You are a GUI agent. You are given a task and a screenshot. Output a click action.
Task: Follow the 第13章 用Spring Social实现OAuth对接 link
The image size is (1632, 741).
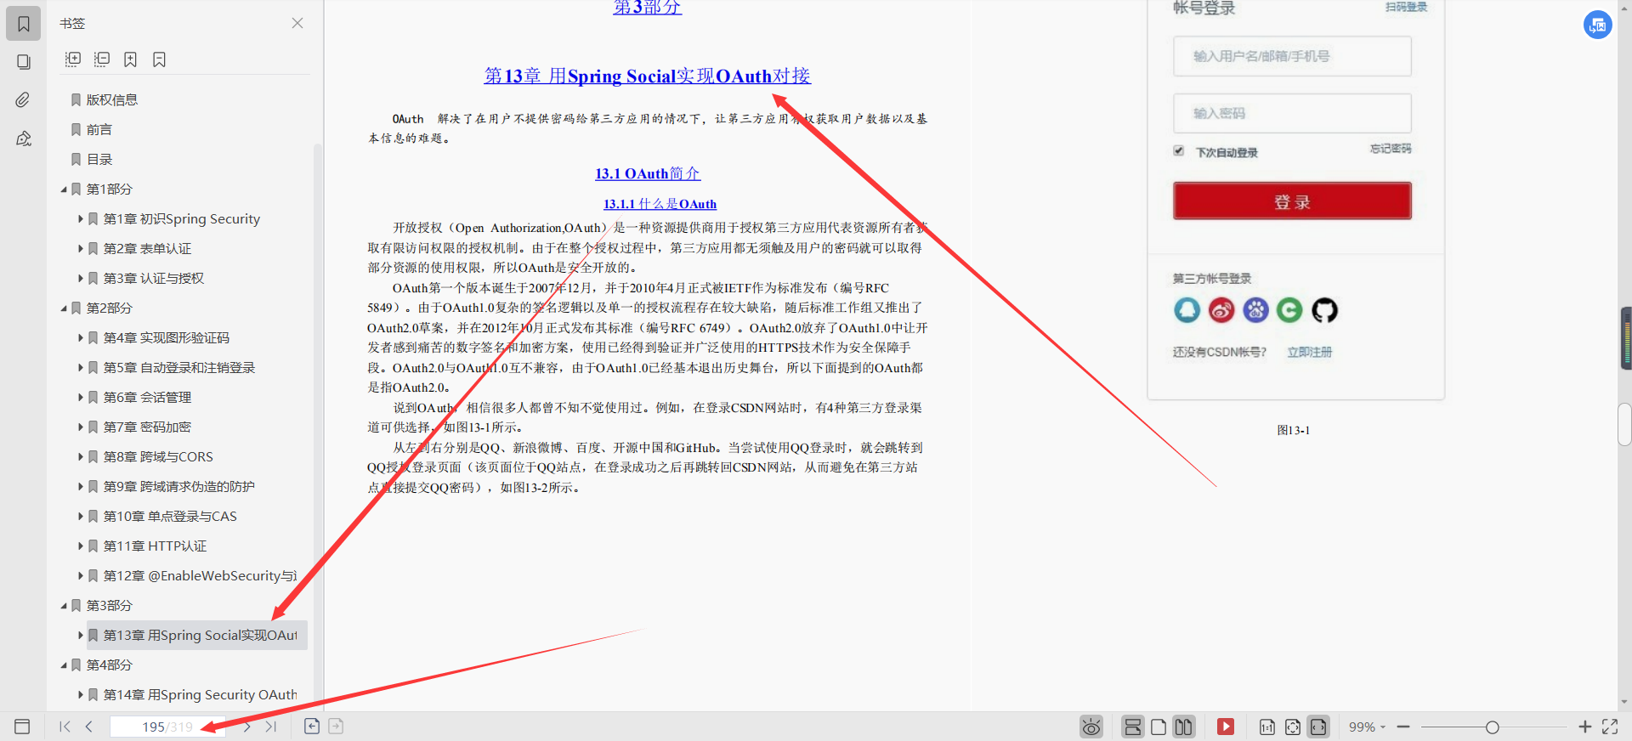[648, 76]
